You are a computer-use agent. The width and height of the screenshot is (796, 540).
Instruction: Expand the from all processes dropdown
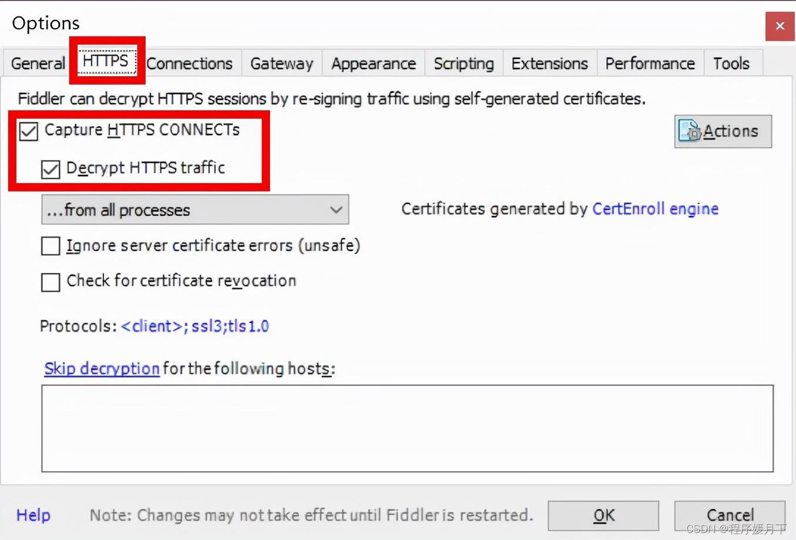[195, 210]
